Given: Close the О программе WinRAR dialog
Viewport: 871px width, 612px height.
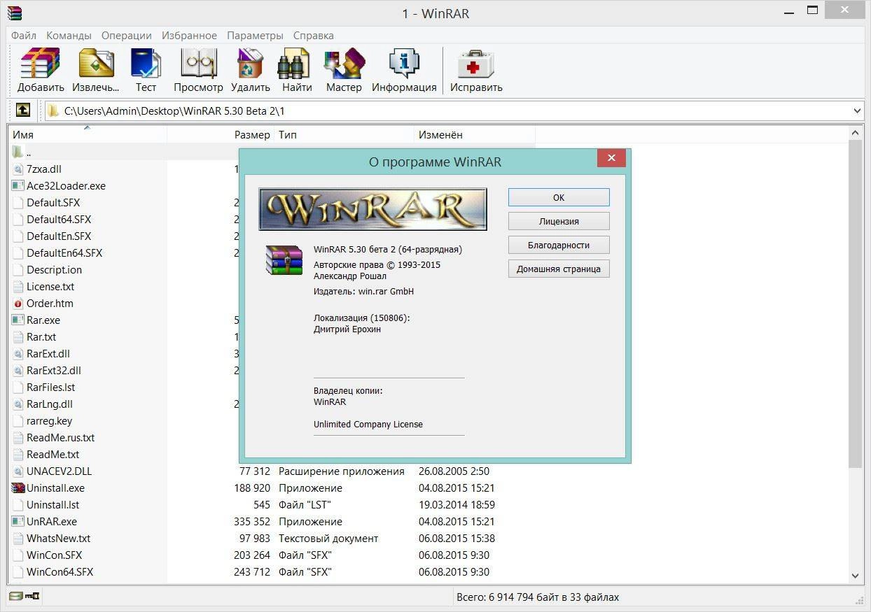Looking at the screenshot, I should (611, 158).
